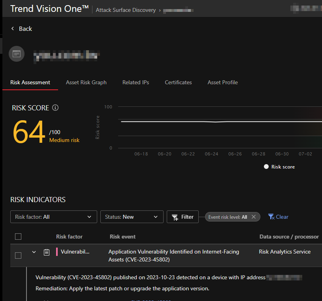Click the Clear filters funnel icon
Screen dimensions: 322x301
pyautogui.click(x=271, y=217)
